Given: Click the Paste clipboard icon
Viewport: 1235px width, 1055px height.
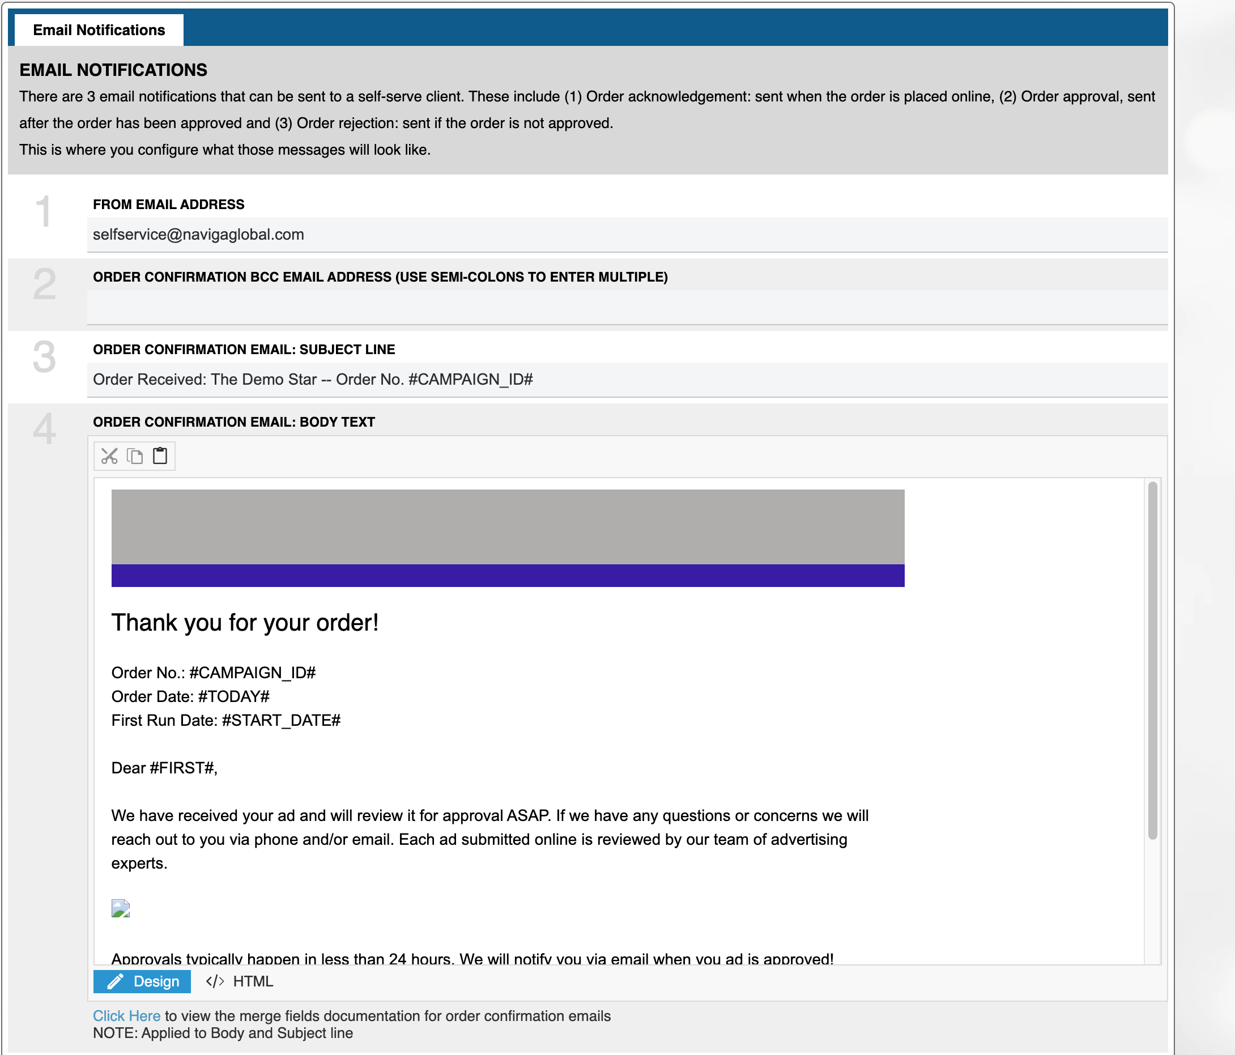Looking at the screenshot, I should 160,456.
